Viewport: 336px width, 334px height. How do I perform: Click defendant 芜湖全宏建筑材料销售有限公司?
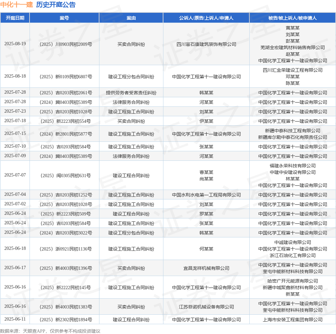292,47
